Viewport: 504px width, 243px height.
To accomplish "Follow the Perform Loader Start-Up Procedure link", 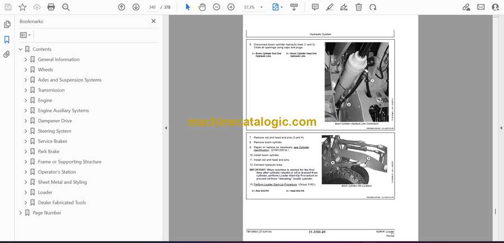I will click(275, 185).
